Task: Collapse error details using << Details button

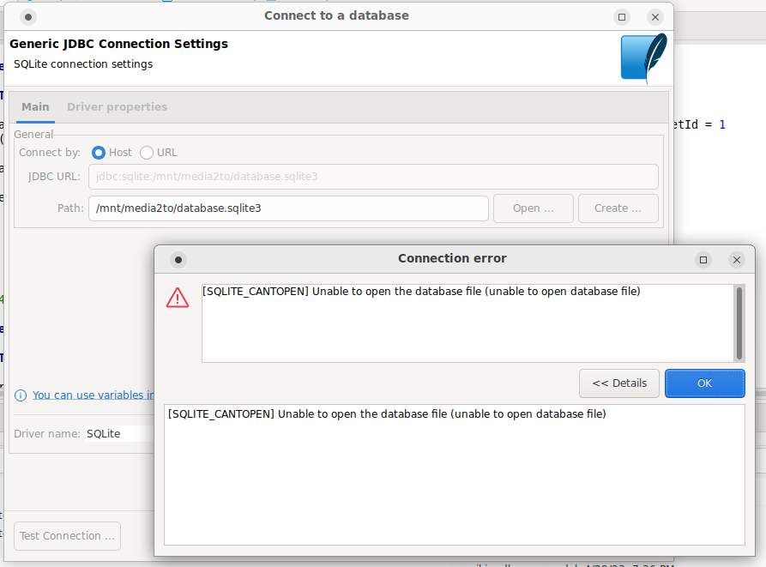Action: [x=618, y=383]
